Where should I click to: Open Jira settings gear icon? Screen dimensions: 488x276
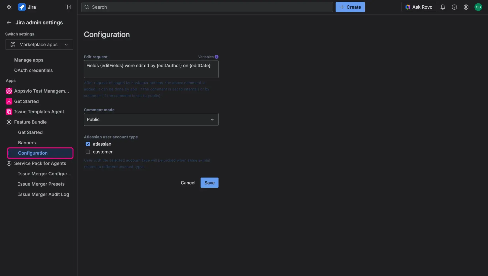pyautogui.click(x=466, y=7)
